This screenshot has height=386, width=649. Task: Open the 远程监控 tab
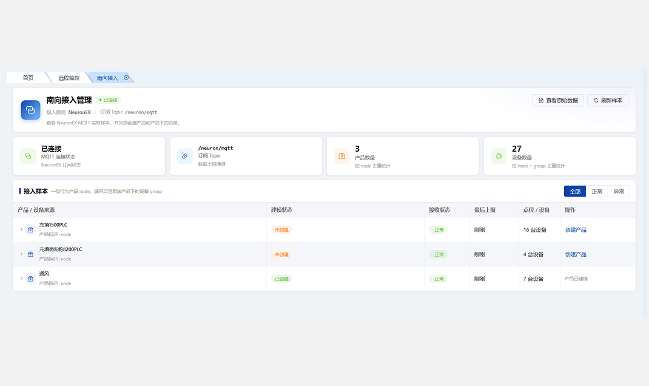69,78
